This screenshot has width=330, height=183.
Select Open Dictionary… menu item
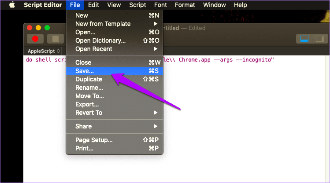115,40
